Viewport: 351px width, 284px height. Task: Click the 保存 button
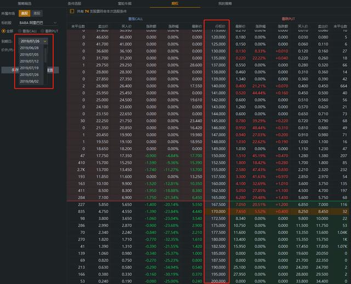point(15,70)
